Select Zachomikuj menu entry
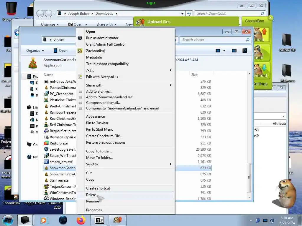Viewport: 302px width, 226px height. coord(95,51)
